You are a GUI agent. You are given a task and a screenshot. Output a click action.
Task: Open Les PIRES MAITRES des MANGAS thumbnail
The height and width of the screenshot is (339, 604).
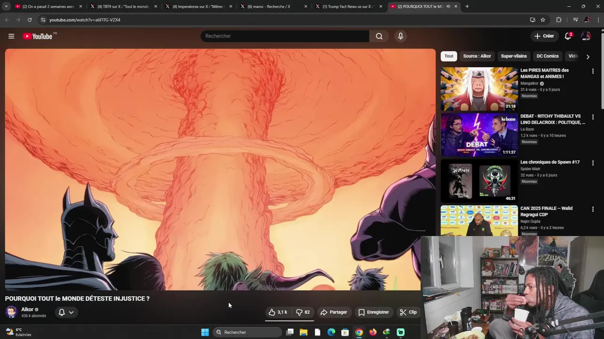pyautogui.click(x=479, y=89)
